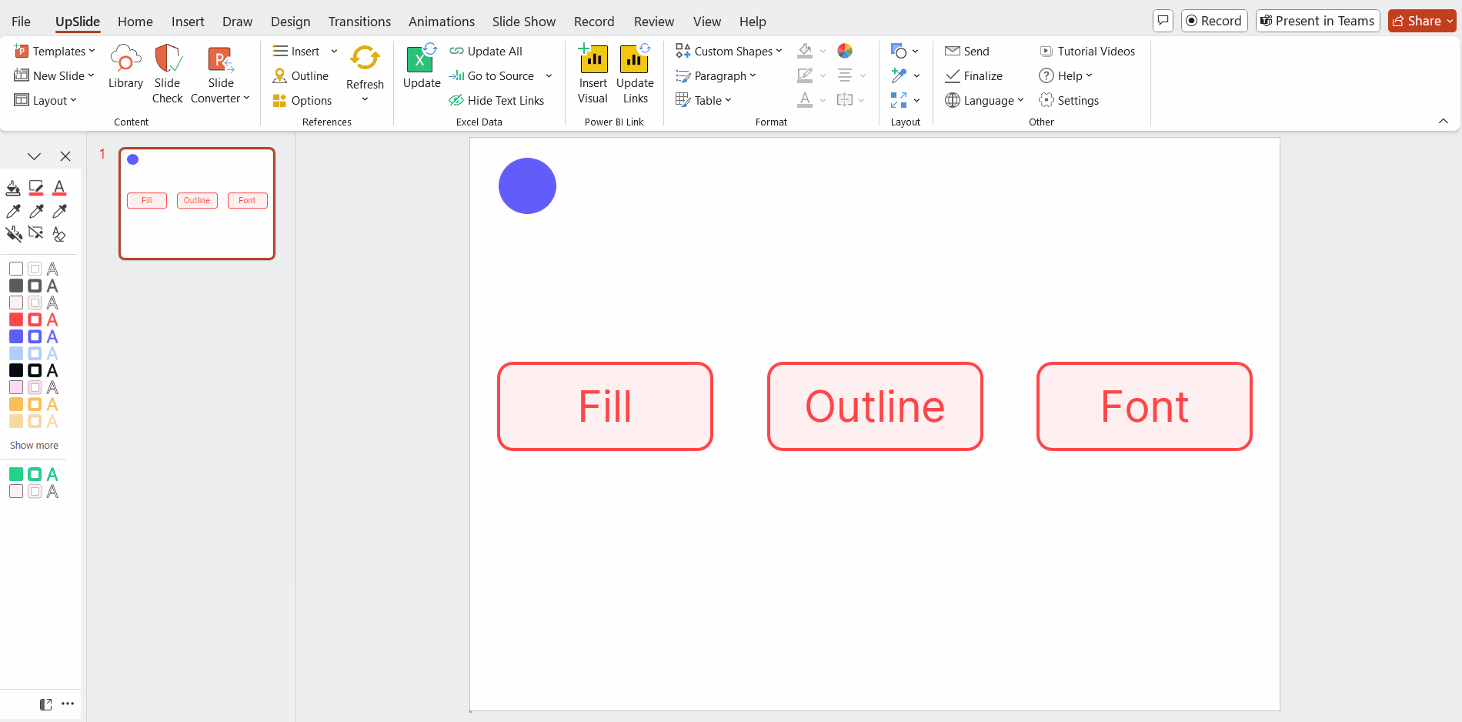Select the Outline shape on the slide
1462x722 pixels.
coord(875,406)
